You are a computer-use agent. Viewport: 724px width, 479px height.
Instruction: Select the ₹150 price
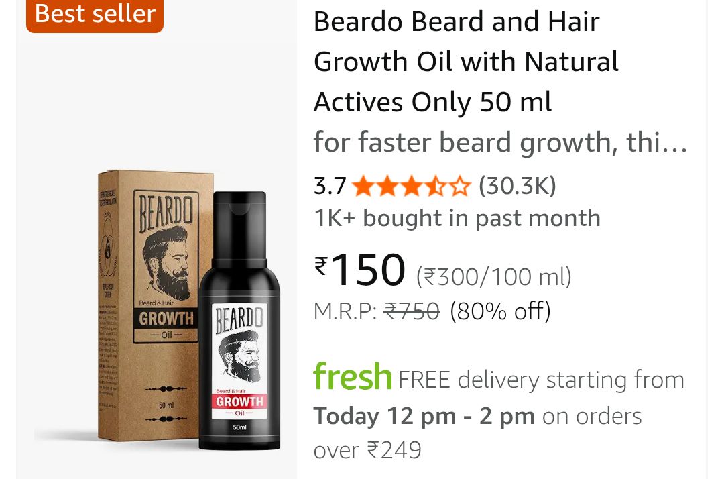tap(368, 270)
